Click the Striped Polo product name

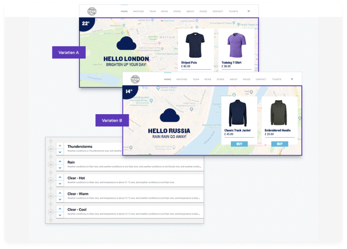click(x=189, y=62)
